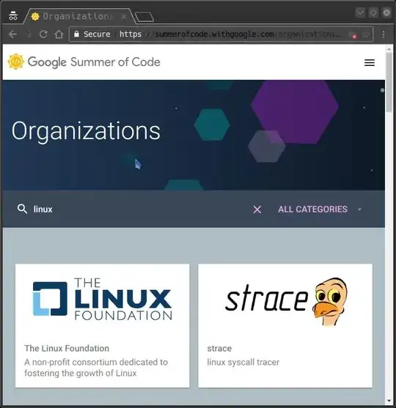
Task: Select the Organizations browser tab
Action: click(79, 16)
